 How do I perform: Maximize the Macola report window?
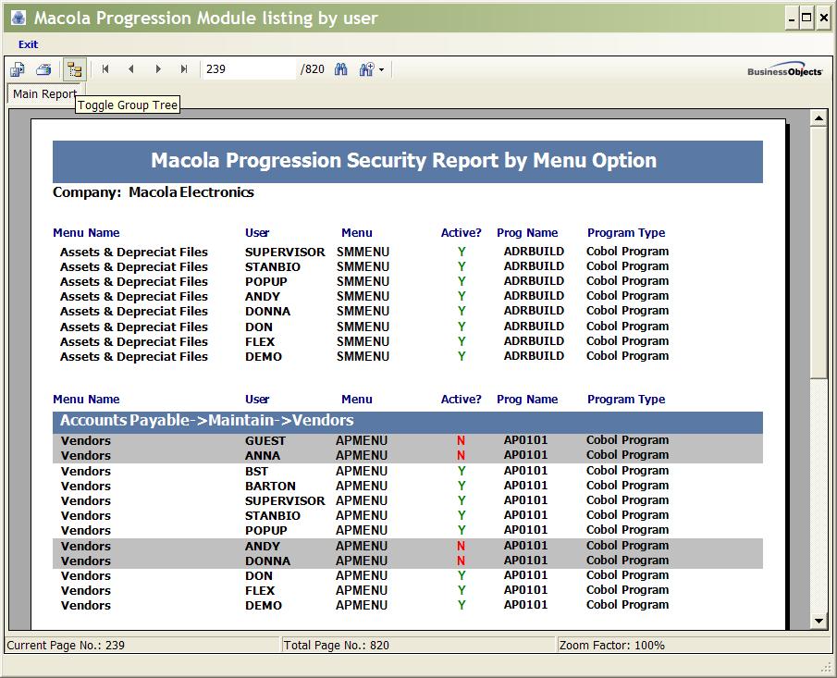tap(806, 18)
